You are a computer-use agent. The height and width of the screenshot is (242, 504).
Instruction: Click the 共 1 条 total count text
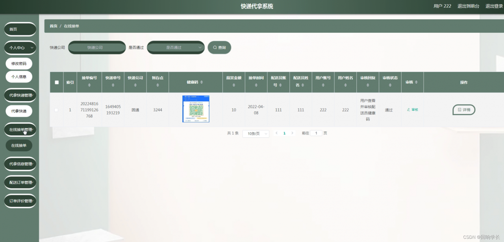pos(233,133)
